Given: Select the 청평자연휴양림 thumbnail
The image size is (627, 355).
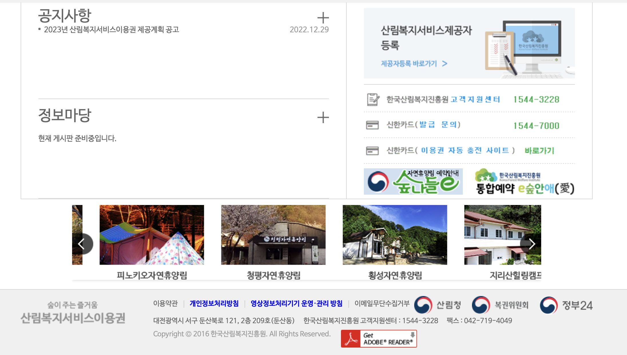Looking at the screenshot, I should [x=273, y=235].
